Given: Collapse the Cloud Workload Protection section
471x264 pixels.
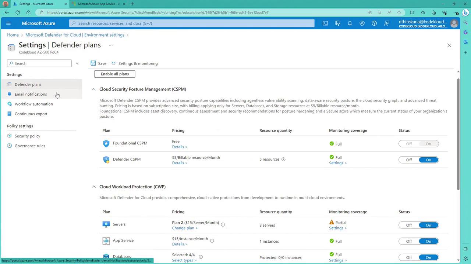Looking at the screenshot, I should (94, 187).
